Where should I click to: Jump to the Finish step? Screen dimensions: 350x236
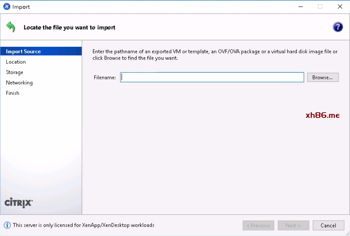(x=13, y=93)
